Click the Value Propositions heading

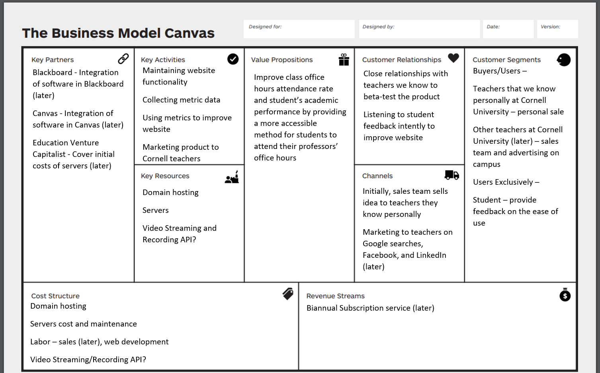coord(282,60)
